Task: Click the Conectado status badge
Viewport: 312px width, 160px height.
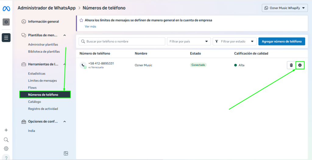Action: pyautogui.click(x=198, y=65)
